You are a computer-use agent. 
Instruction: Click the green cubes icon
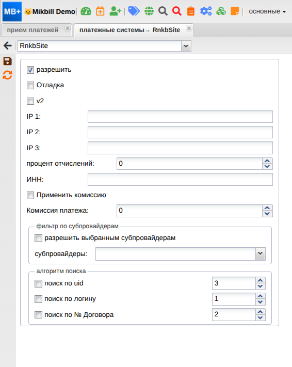[221, 11]
